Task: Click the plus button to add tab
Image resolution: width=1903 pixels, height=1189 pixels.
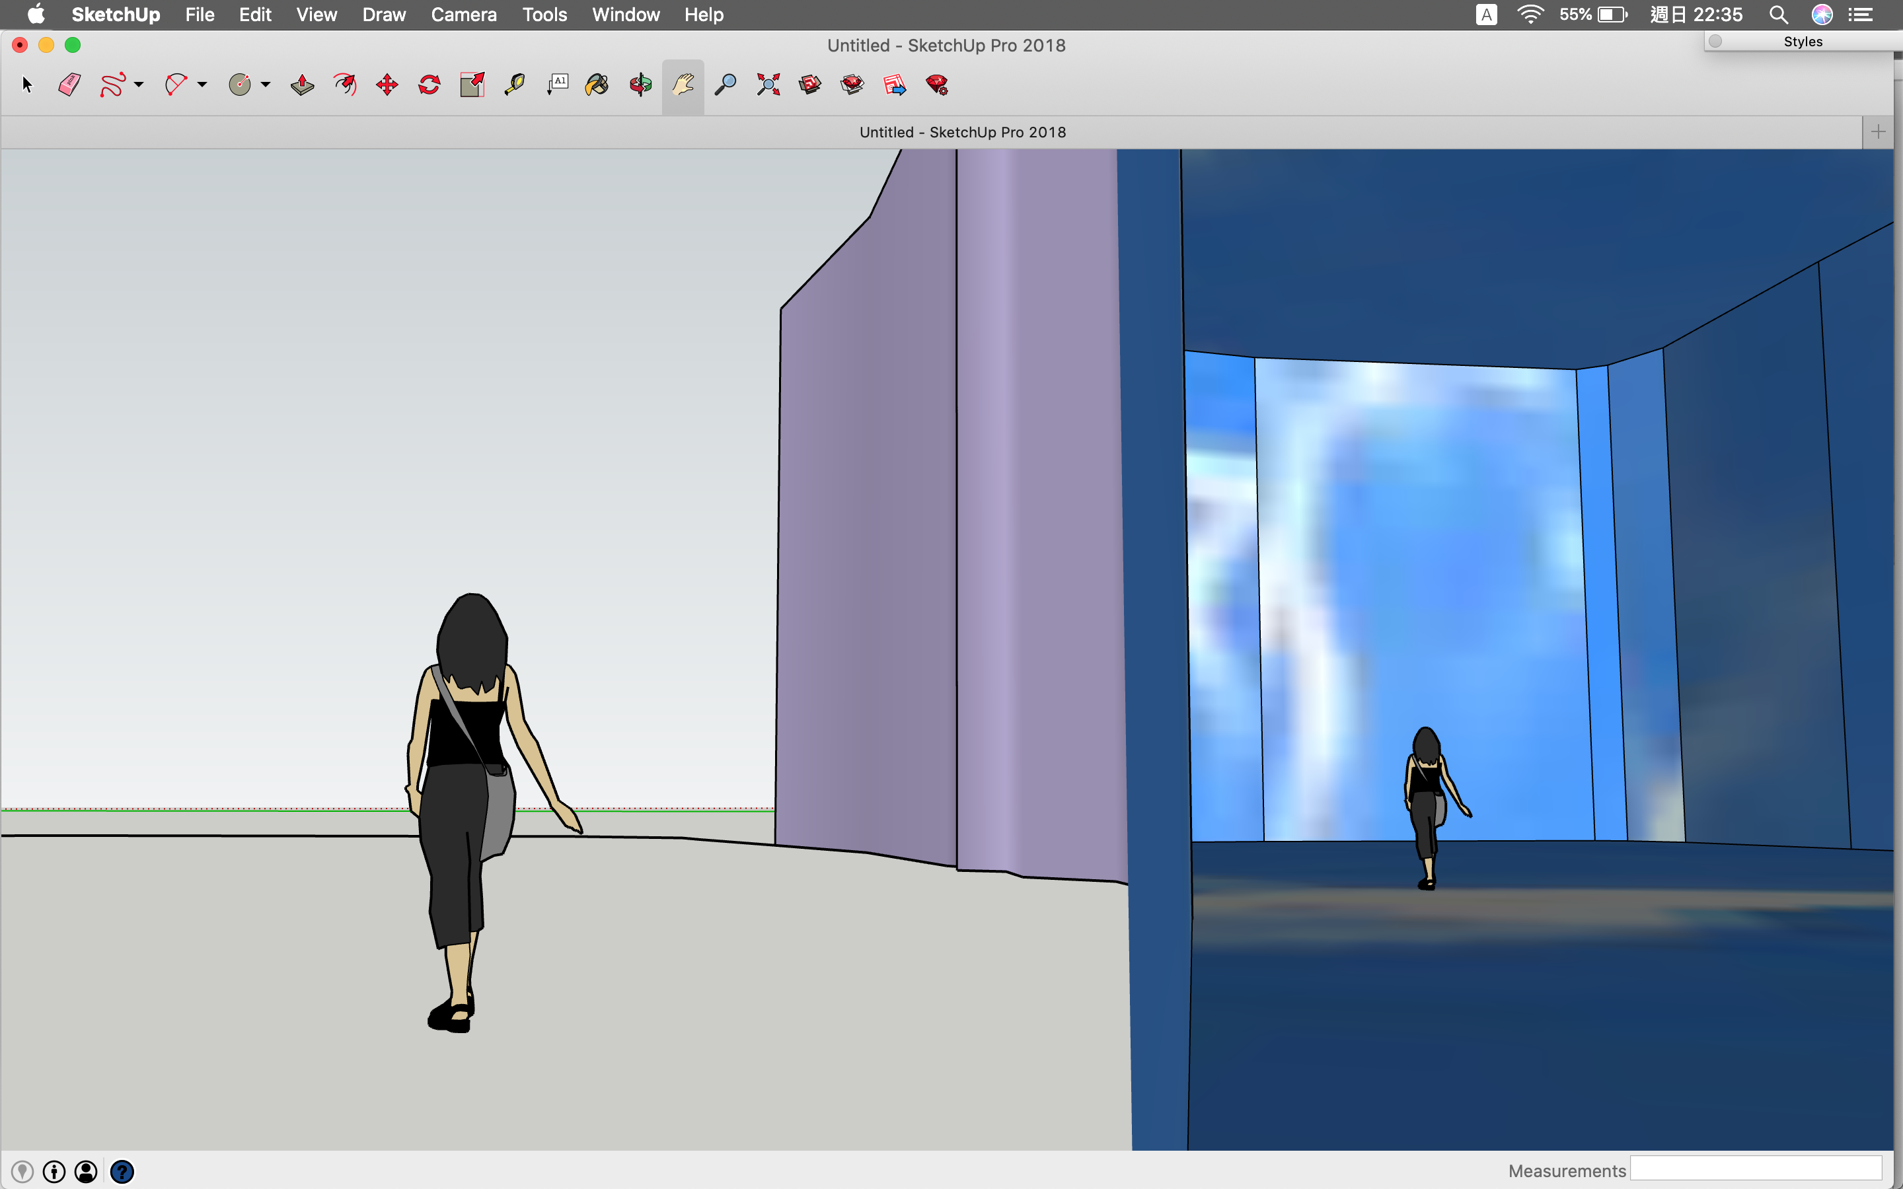Action: (1878, 132)
